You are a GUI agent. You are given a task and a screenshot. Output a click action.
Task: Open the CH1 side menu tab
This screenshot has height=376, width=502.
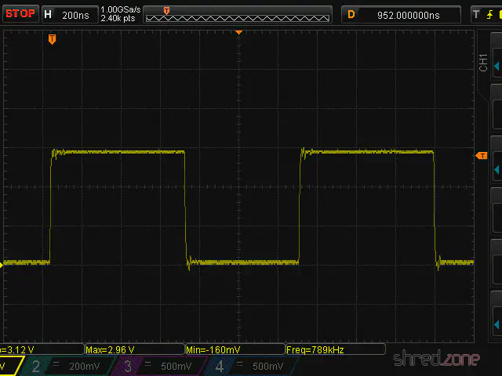[483, 63]
